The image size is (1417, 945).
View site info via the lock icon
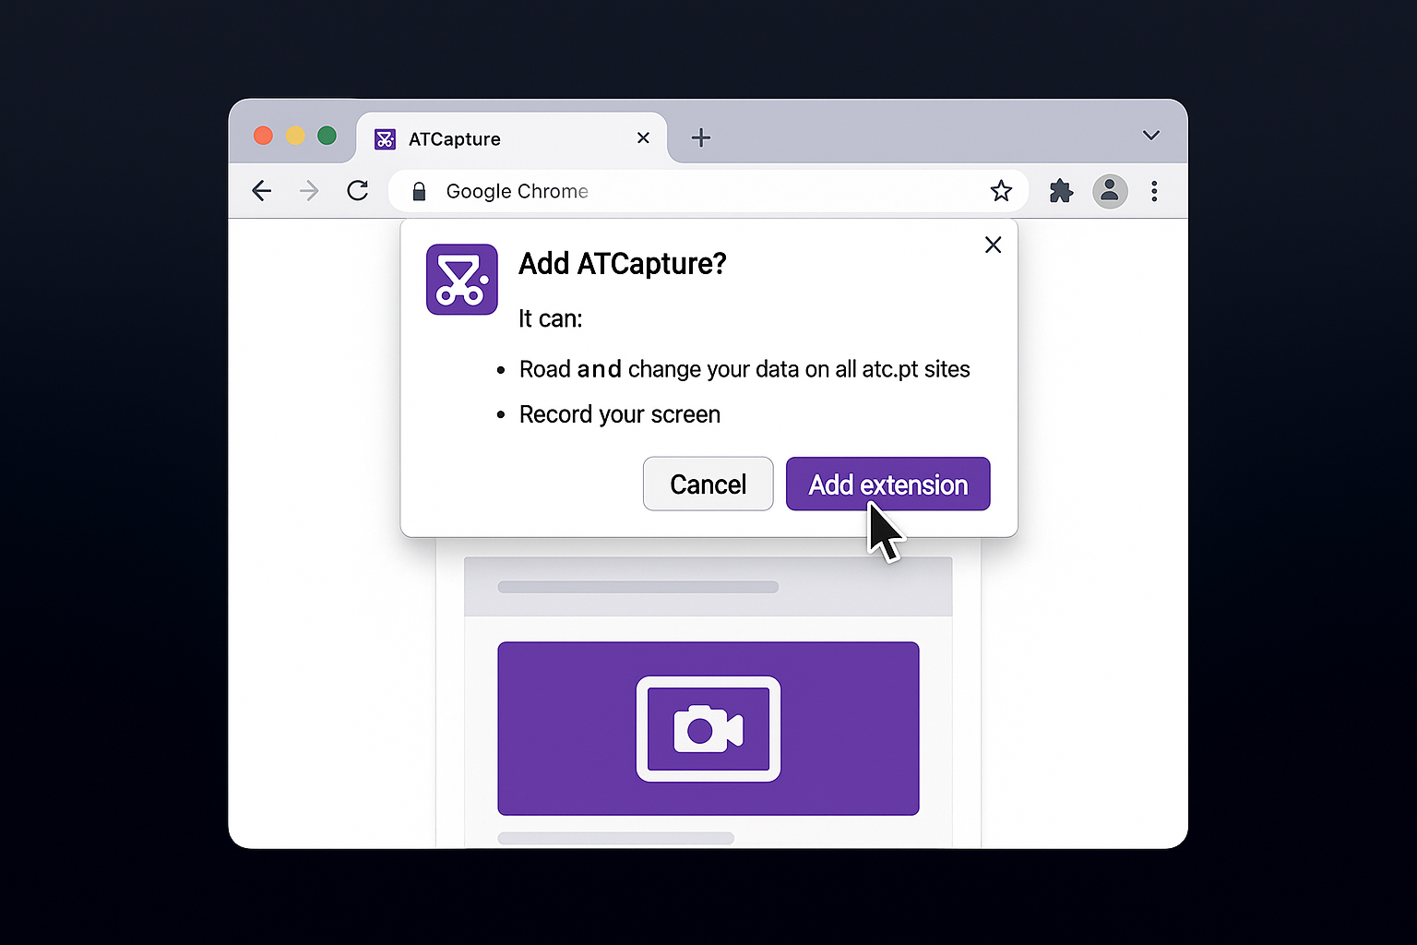pyautogui.click(x=419, y=191)
